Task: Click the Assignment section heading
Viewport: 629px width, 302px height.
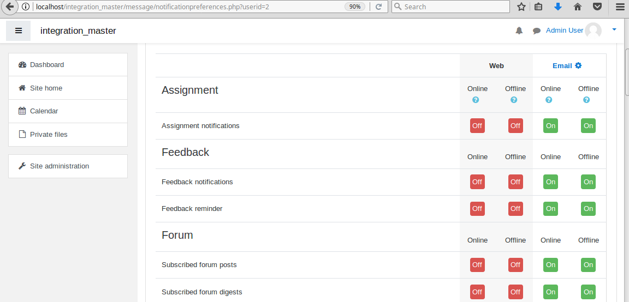Action: tap(190, 90)
